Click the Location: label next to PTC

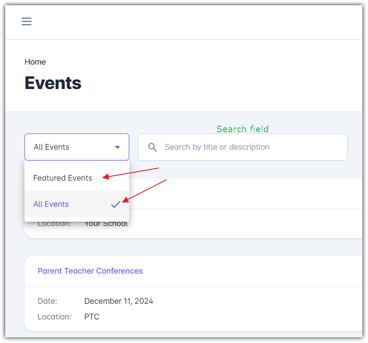(54, 317)
